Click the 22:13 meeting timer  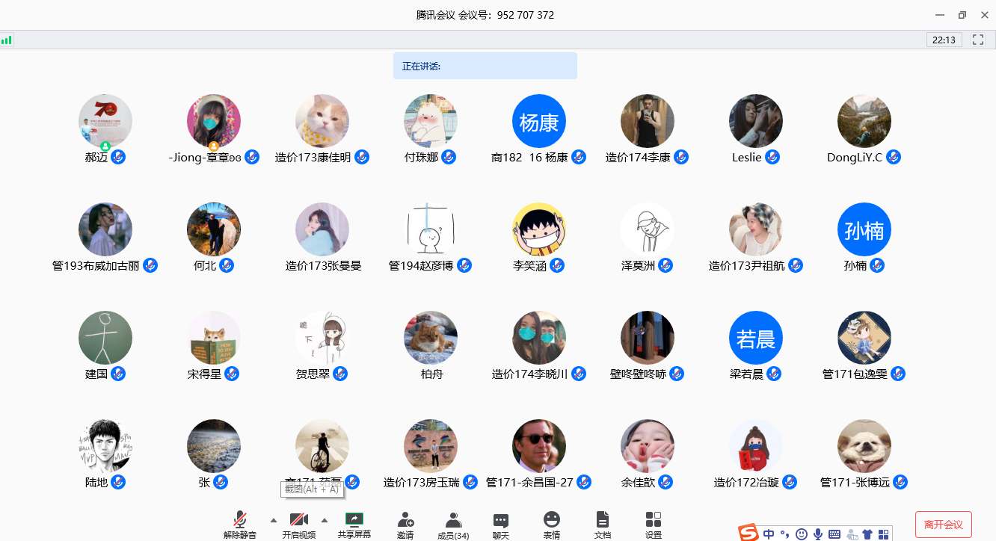click(944, 40)
